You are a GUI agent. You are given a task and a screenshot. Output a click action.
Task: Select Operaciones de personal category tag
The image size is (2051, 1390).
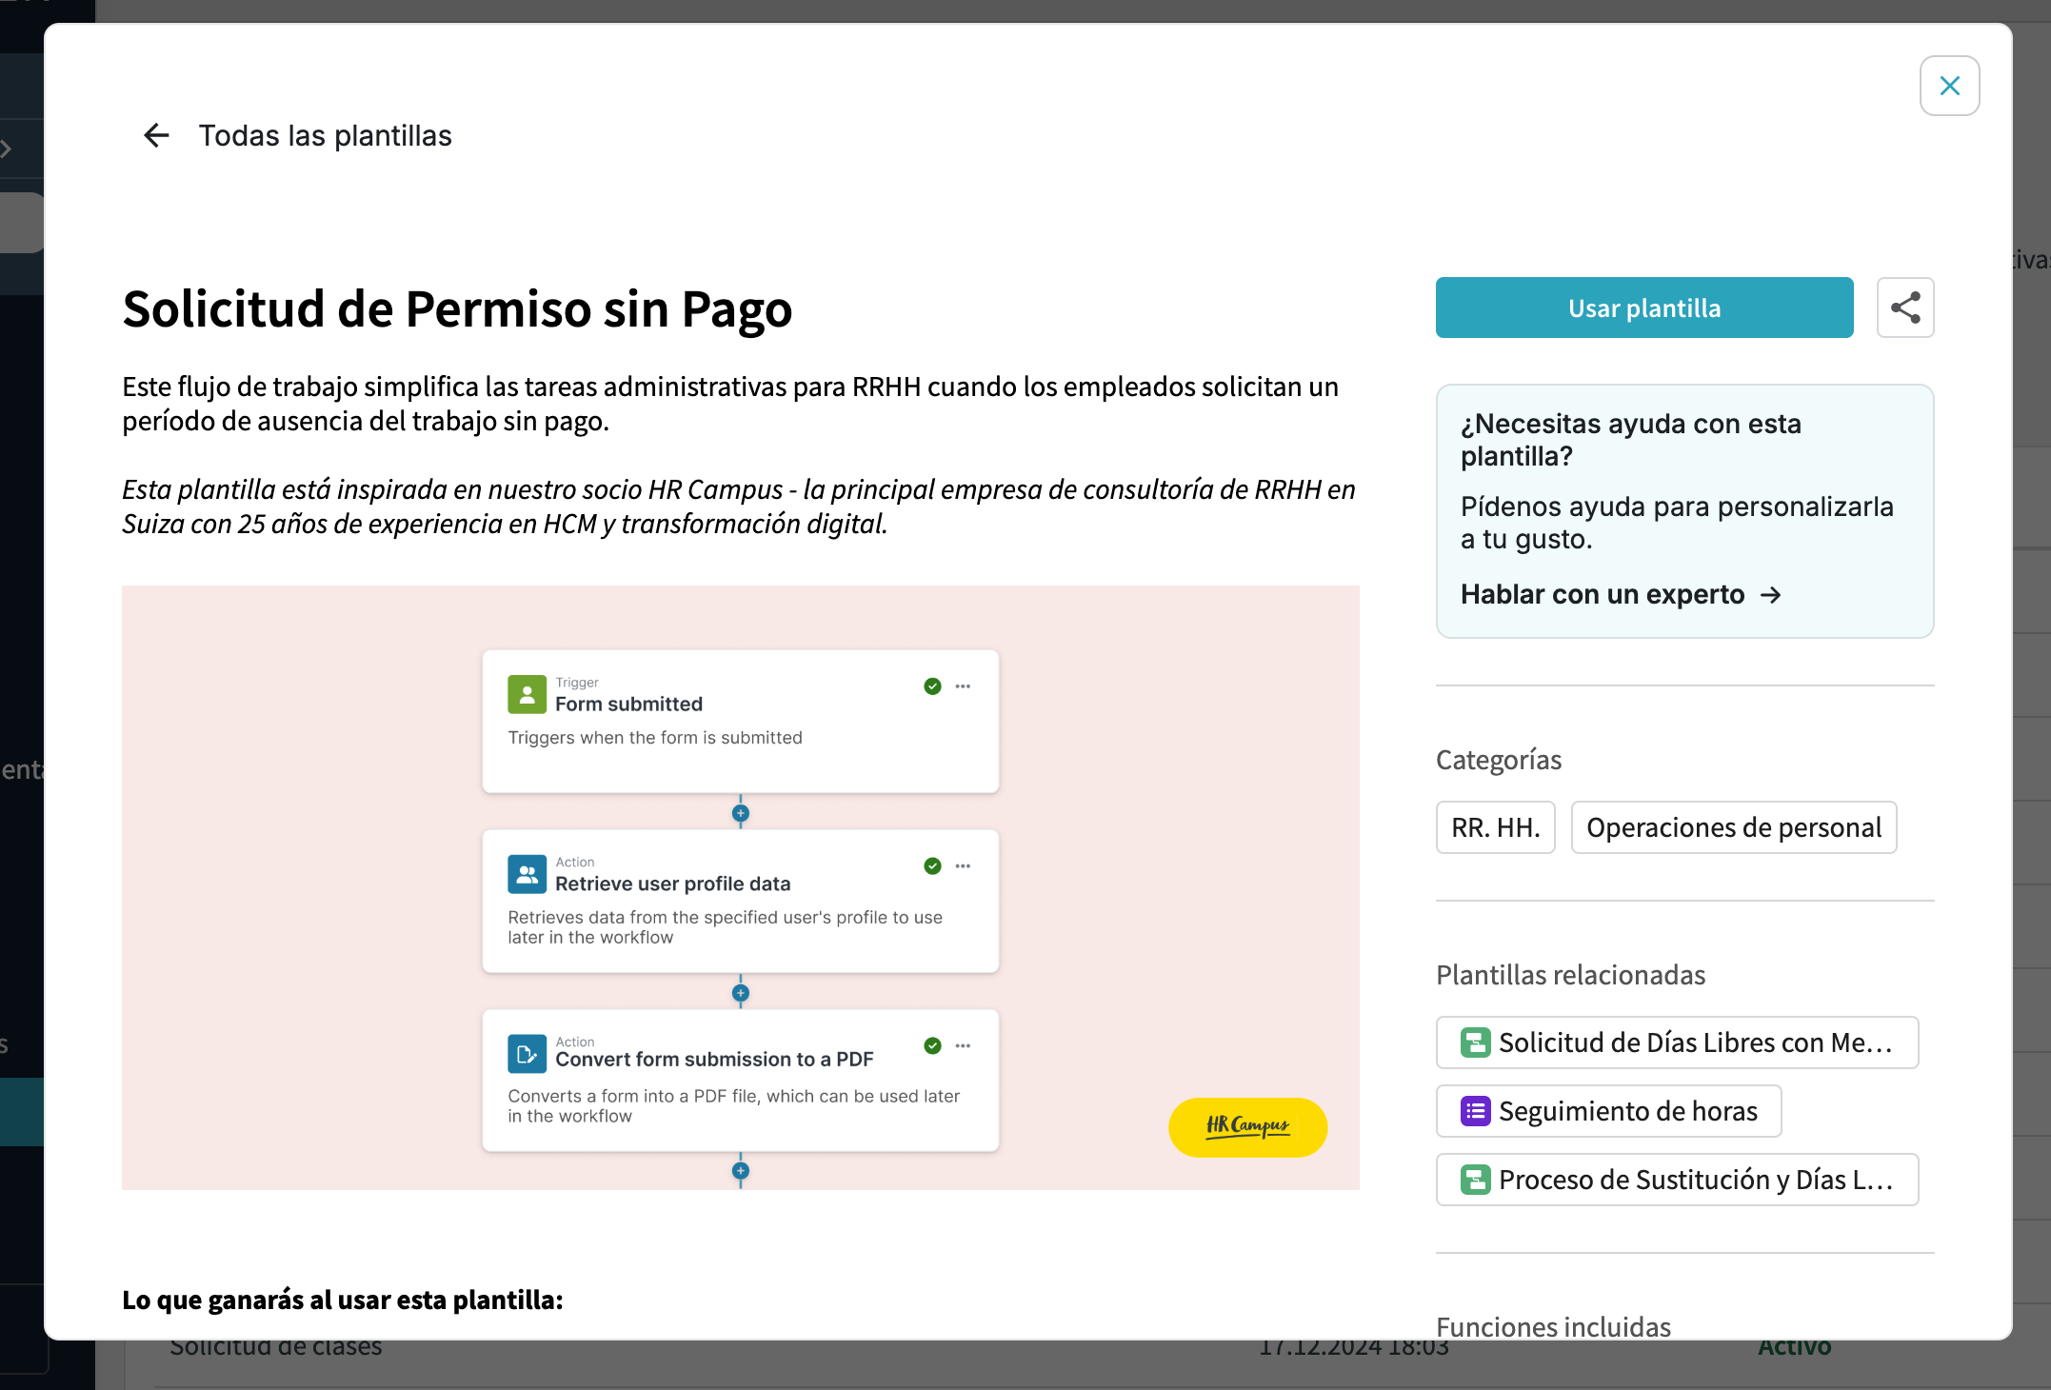(1733, 827)
